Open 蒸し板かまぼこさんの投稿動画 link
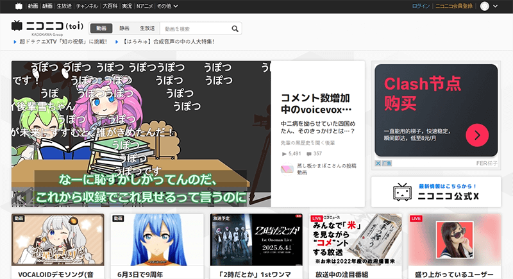Viewport: 513px width, 279px height. [326, 169]
